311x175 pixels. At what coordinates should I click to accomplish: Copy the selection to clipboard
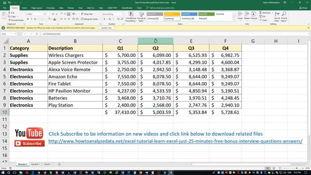(12, 17)
